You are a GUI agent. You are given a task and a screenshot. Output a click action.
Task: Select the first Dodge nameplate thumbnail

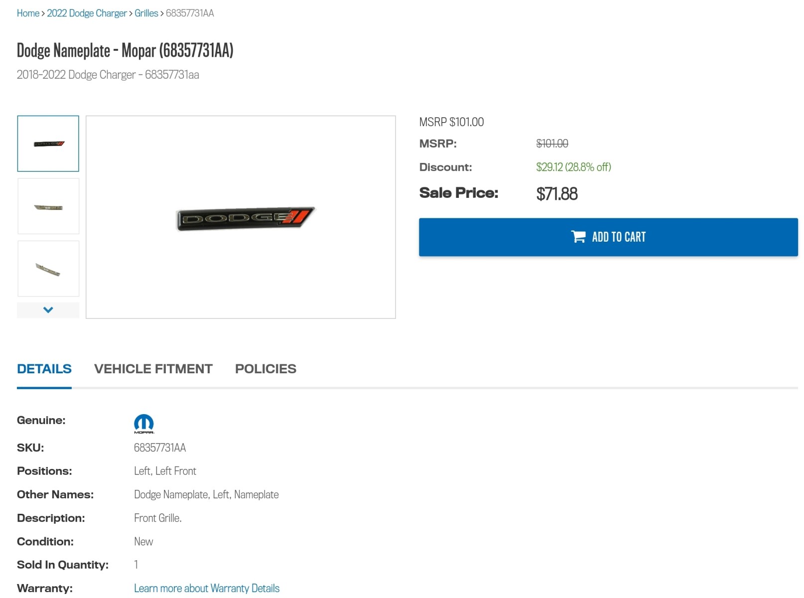[x=48, y=144]
